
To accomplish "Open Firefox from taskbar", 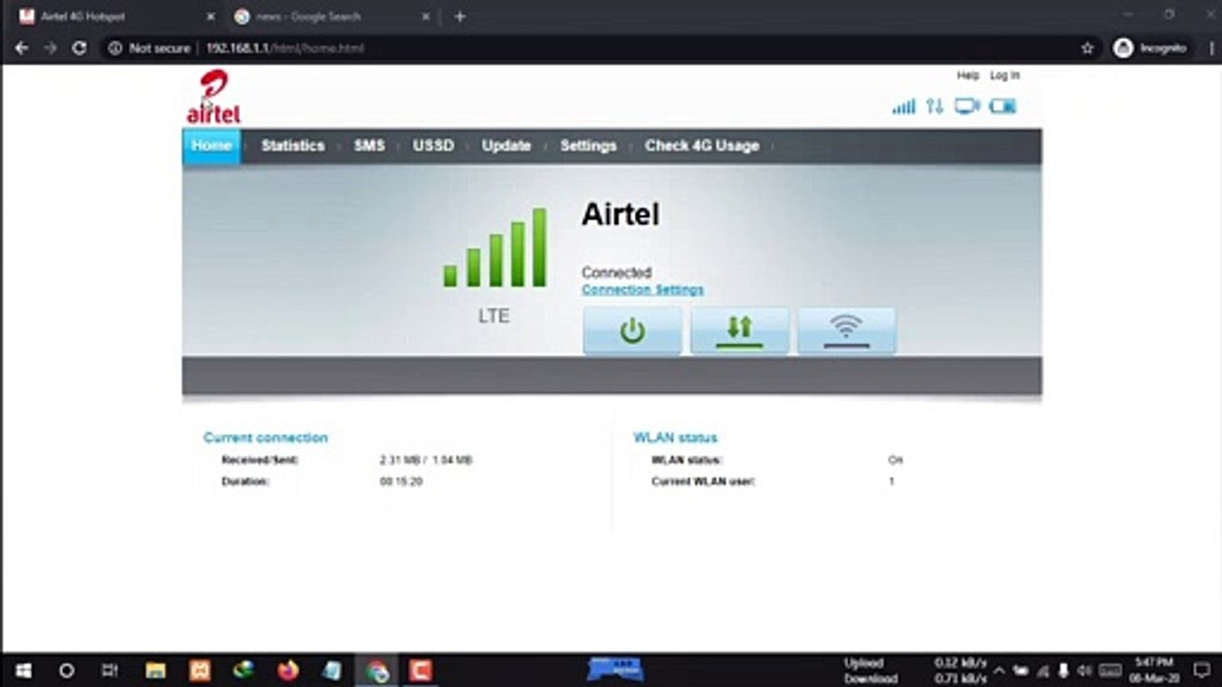I will coord(288,671).
